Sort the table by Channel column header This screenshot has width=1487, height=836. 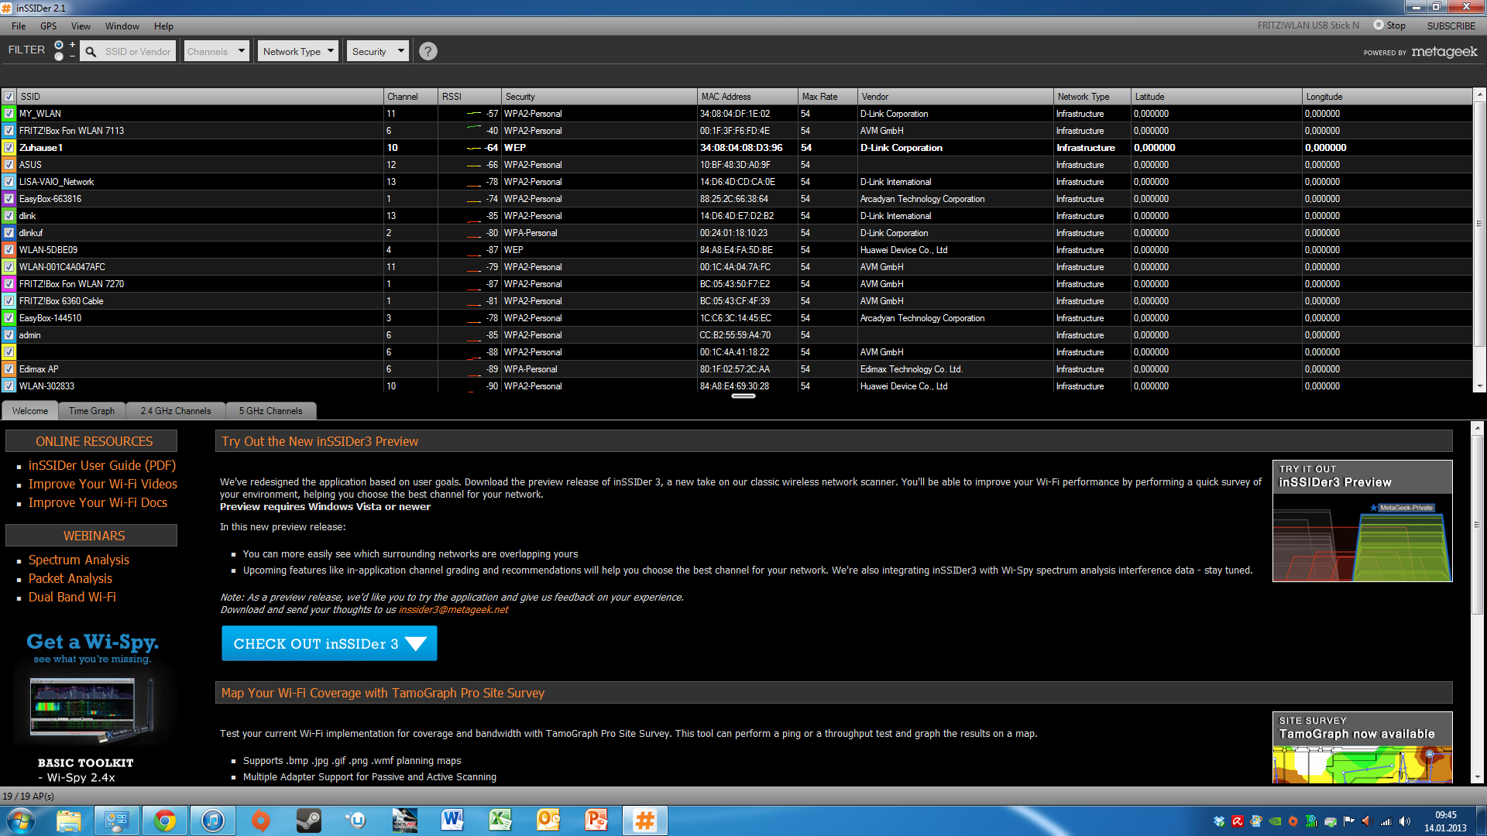(410, 97)
